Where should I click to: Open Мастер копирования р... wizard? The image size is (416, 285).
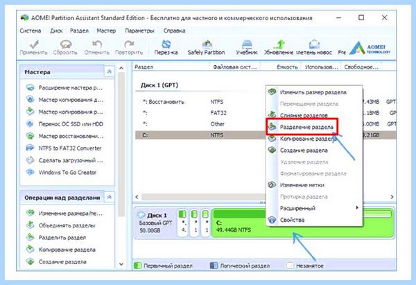(64, 112)
